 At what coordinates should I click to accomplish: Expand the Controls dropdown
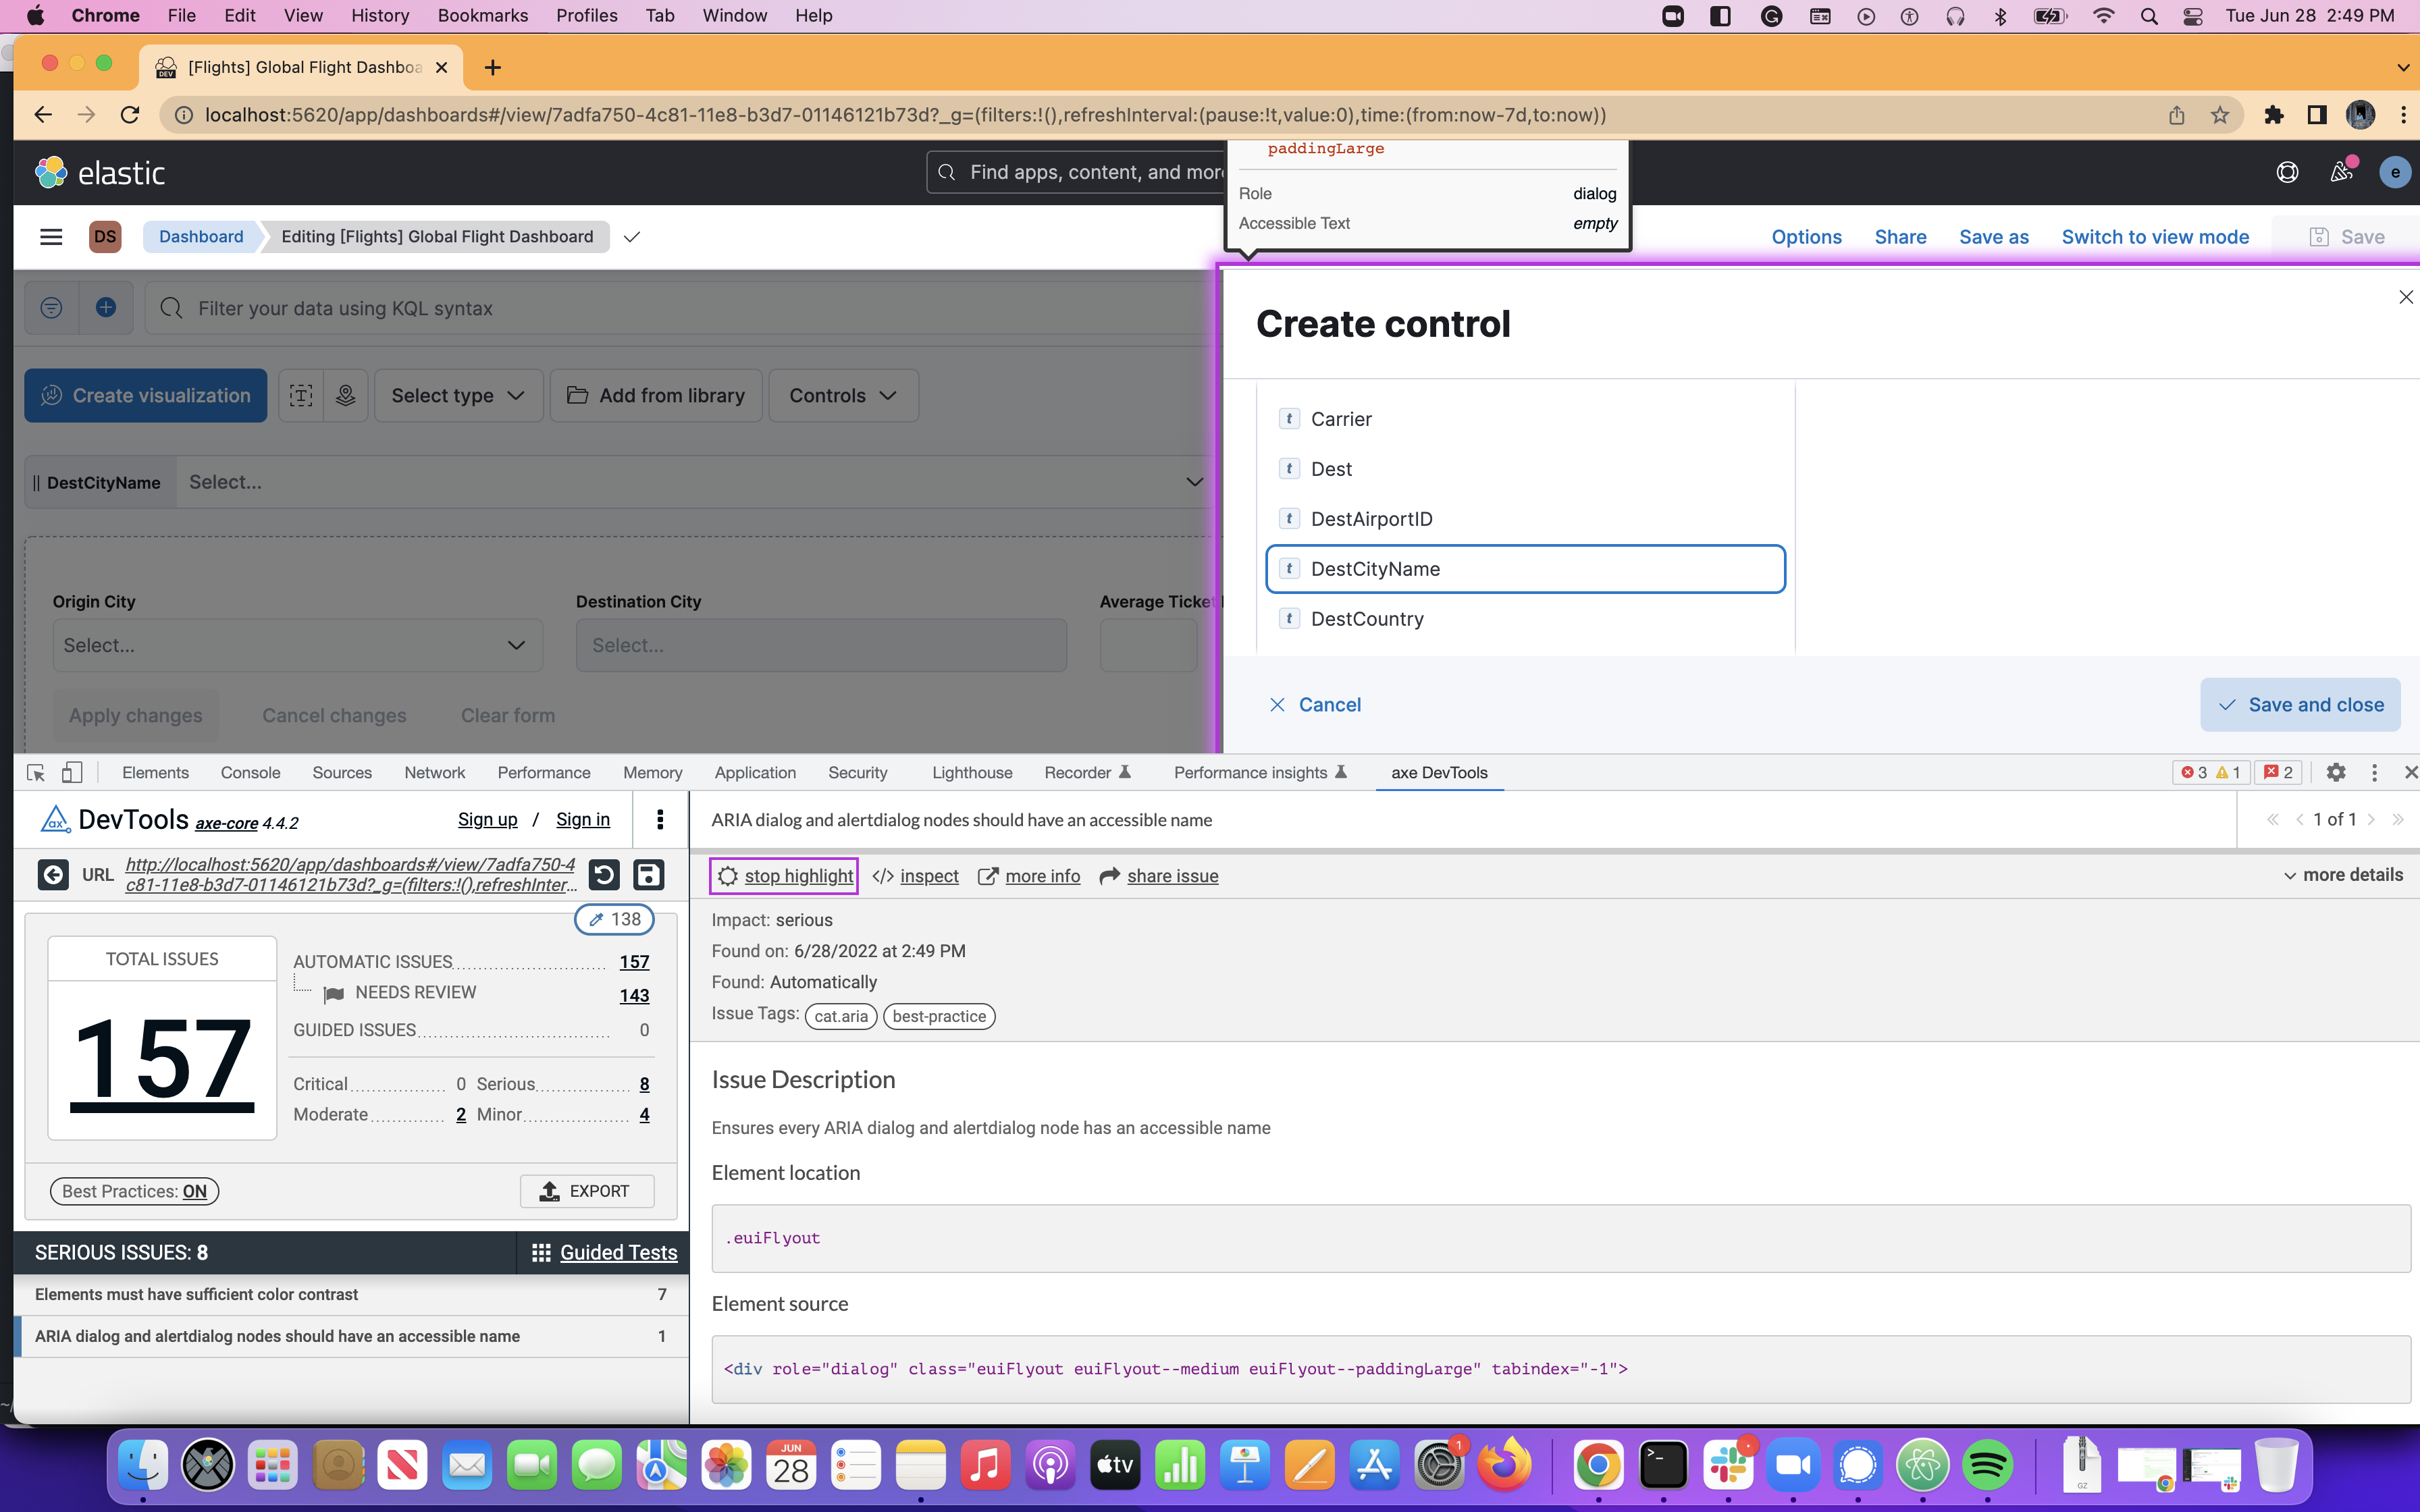(x=842, y=395)
